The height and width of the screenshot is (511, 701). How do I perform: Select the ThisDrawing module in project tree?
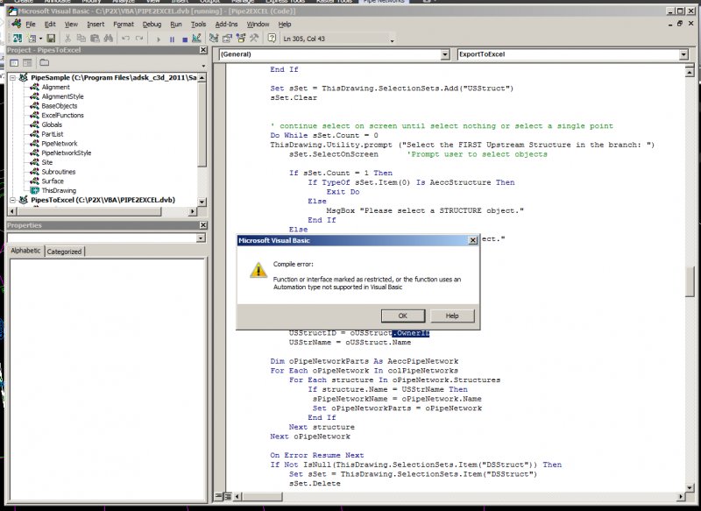pos(58,190)
